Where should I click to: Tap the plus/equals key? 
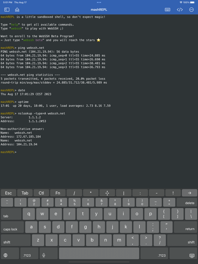(x=169, y=202)
